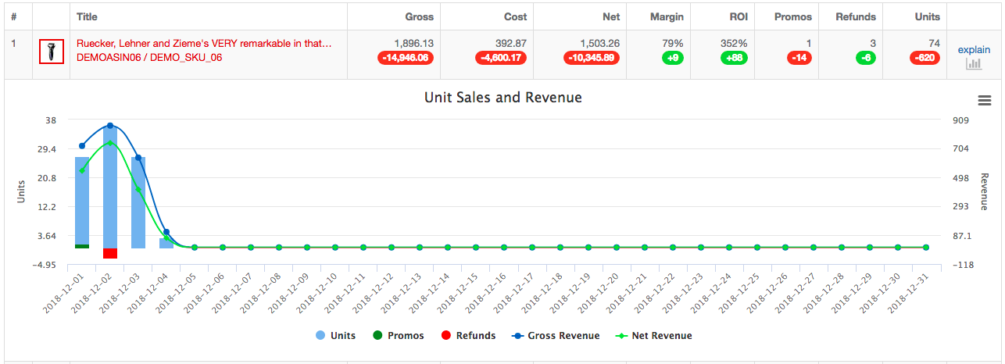Click the red -14,946.06 gross change badge
Viewport: 1005px width, 364px height.
pos(406,58)
